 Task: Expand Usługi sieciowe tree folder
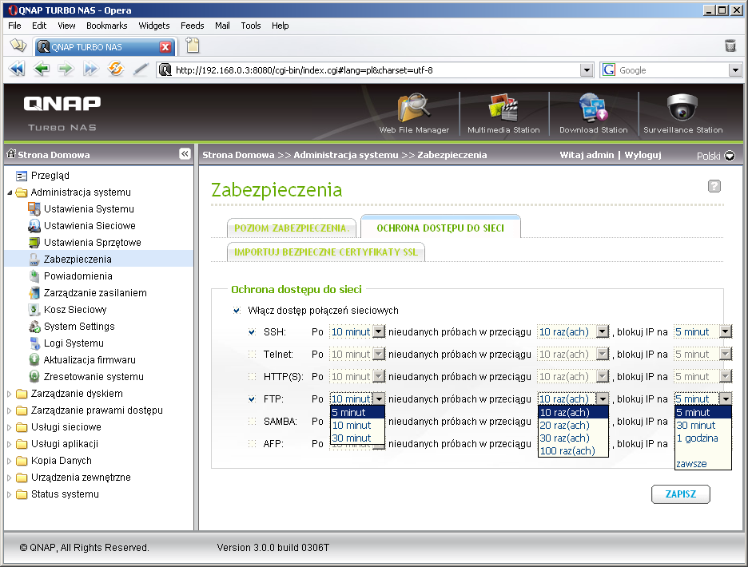[9, 427]
